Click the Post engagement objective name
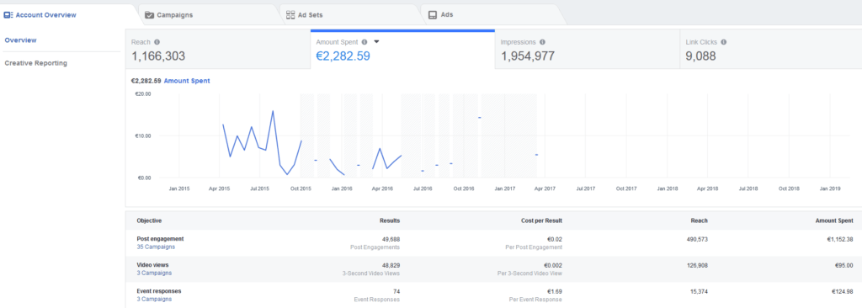Image resolution: width=862 pixels, height=308 pixels. 160,239
